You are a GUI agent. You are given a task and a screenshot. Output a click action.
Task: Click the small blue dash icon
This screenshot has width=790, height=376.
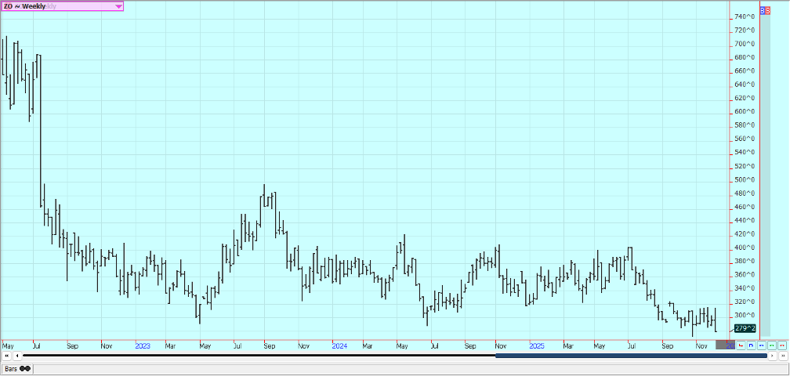pyautogui.click(x=761, y=345)
